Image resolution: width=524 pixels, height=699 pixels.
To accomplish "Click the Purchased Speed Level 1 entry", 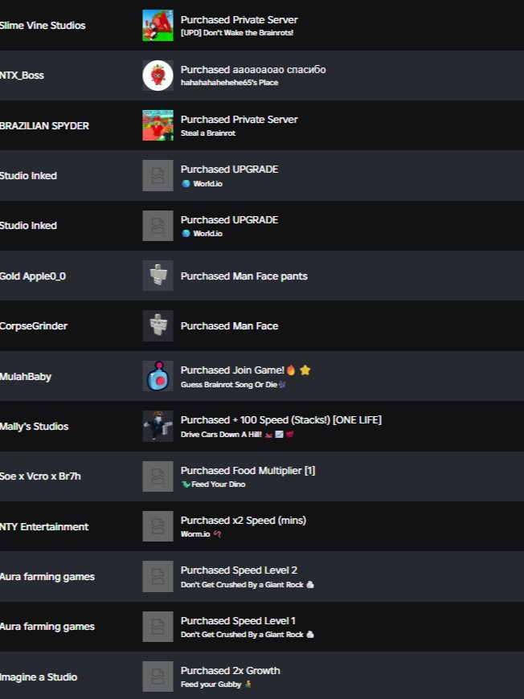I will 238,621.
